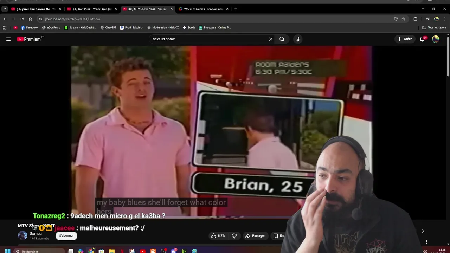Image resolution: width=450 pixels, height=253 pixels.
Task: Start voice search with the microphone
Action: coord(298,39)
